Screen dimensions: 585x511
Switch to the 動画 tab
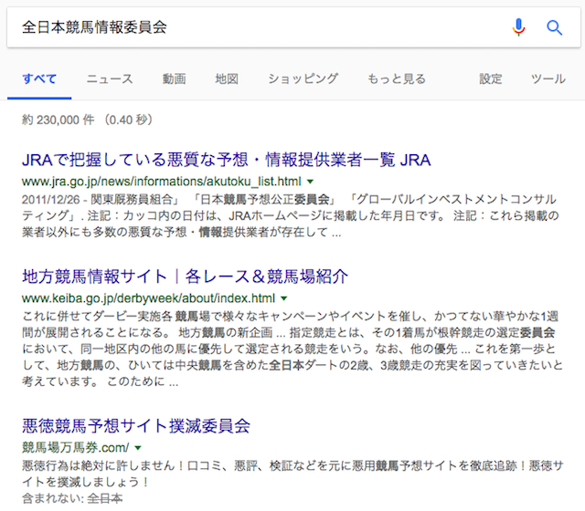point(174,79)
